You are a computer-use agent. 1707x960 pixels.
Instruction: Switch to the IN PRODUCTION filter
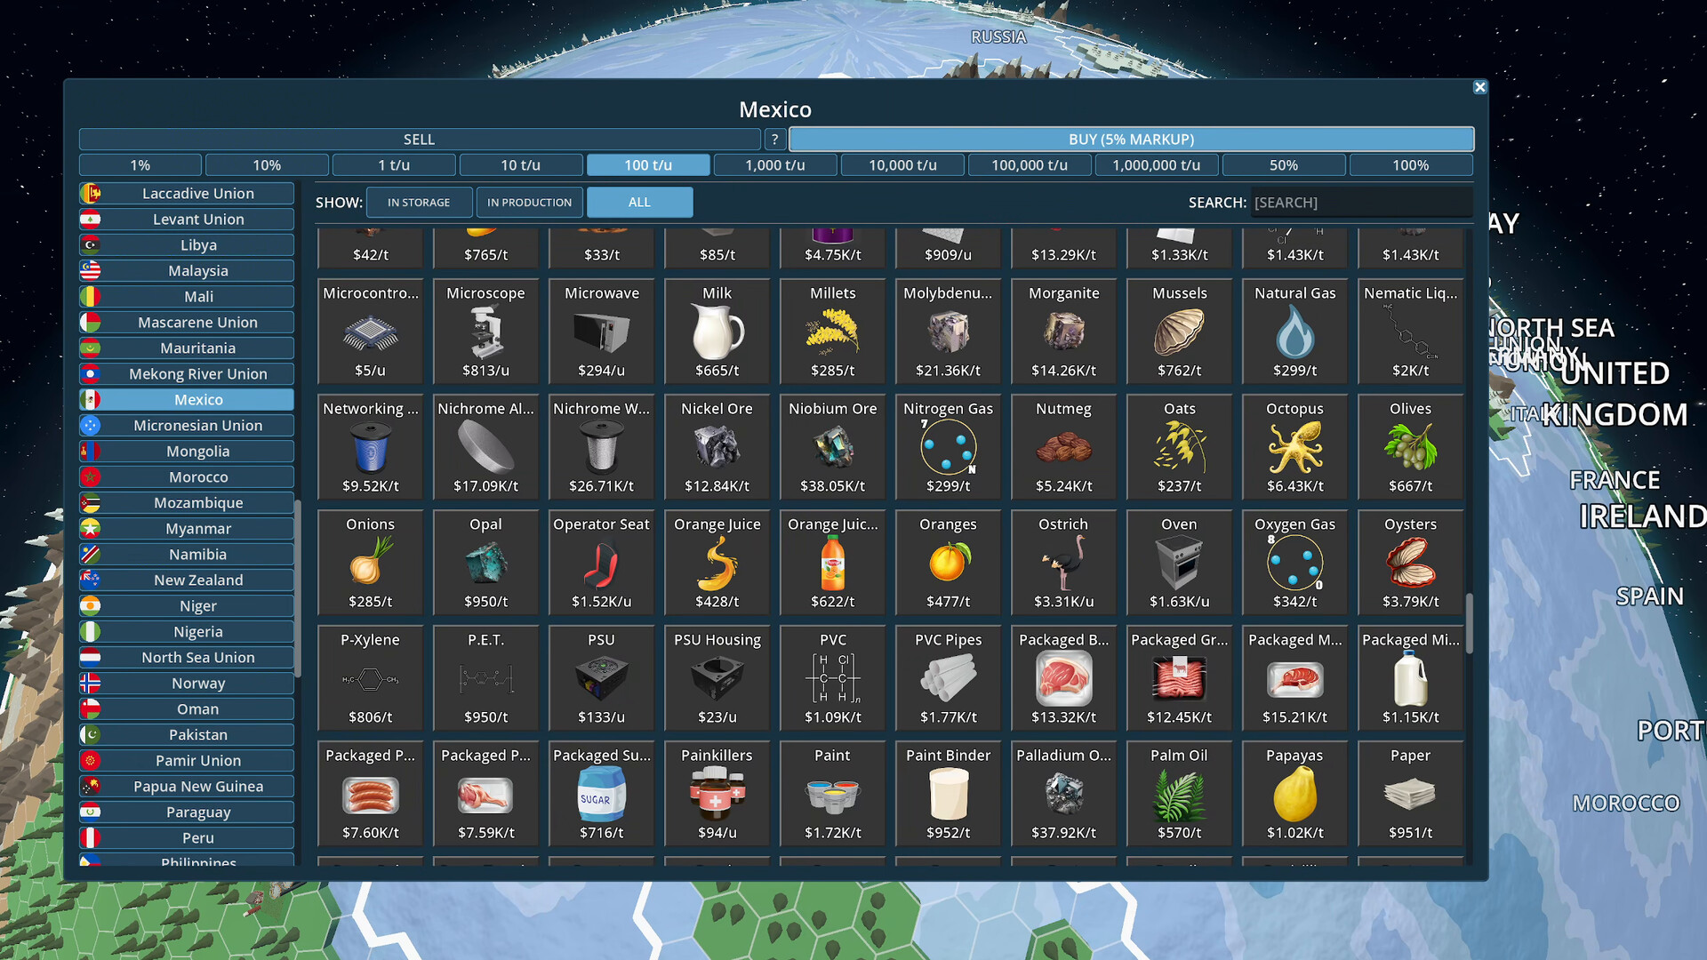click(529, 202)
